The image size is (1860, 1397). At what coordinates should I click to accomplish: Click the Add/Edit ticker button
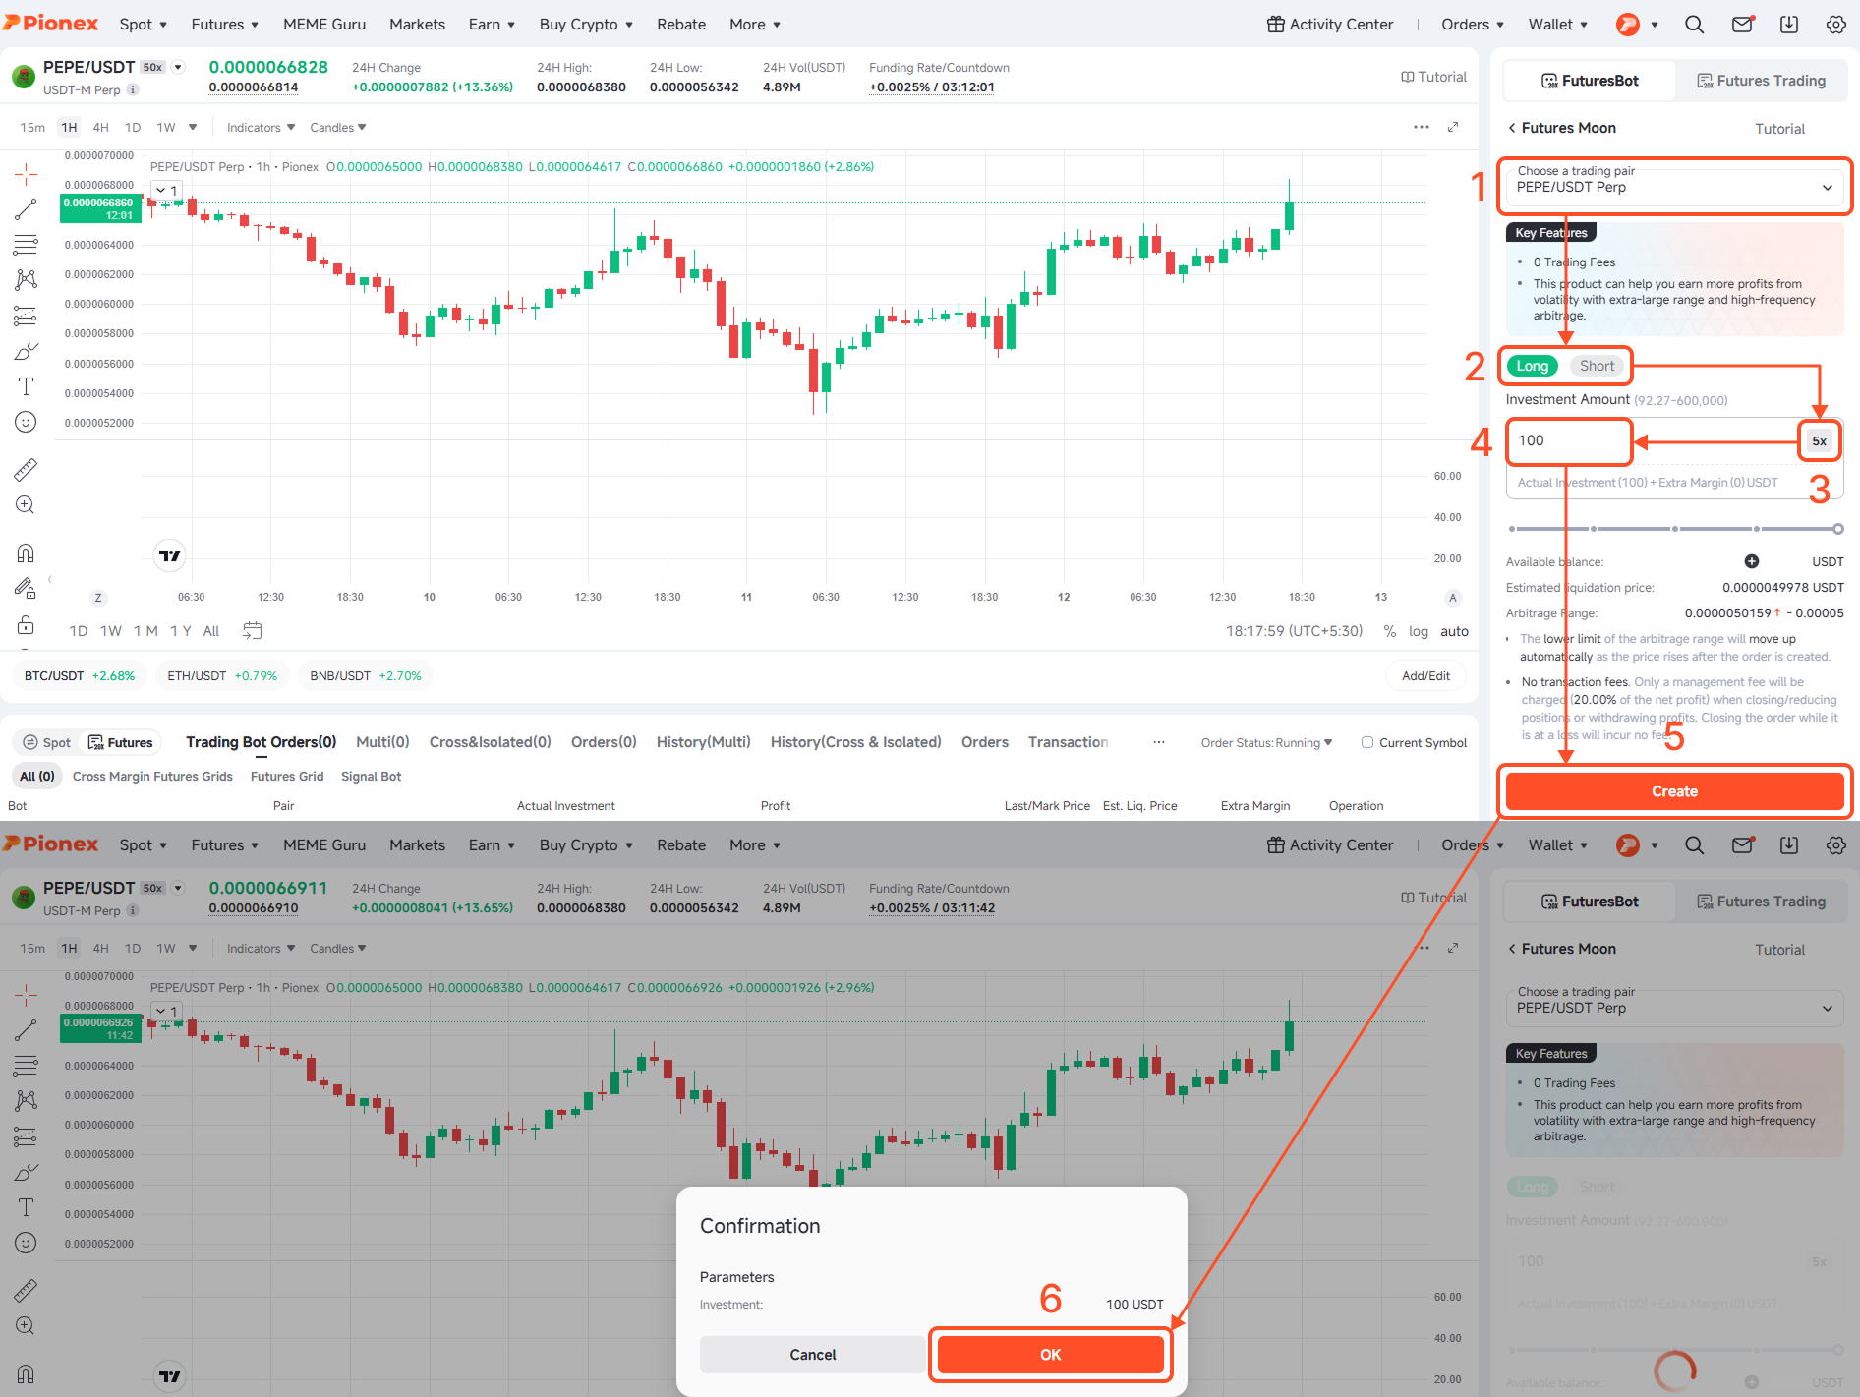click(1425, 676)
